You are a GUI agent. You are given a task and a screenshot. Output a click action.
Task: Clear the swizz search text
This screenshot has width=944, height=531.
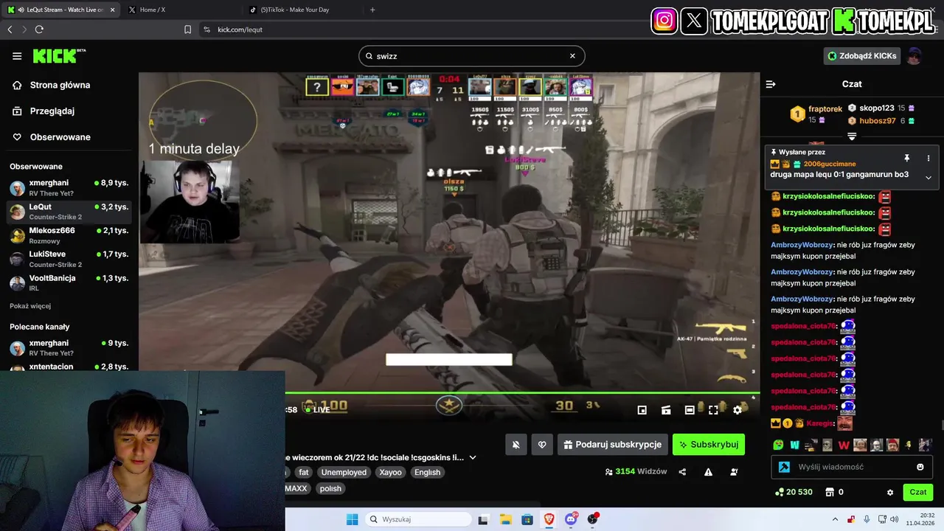572,56
